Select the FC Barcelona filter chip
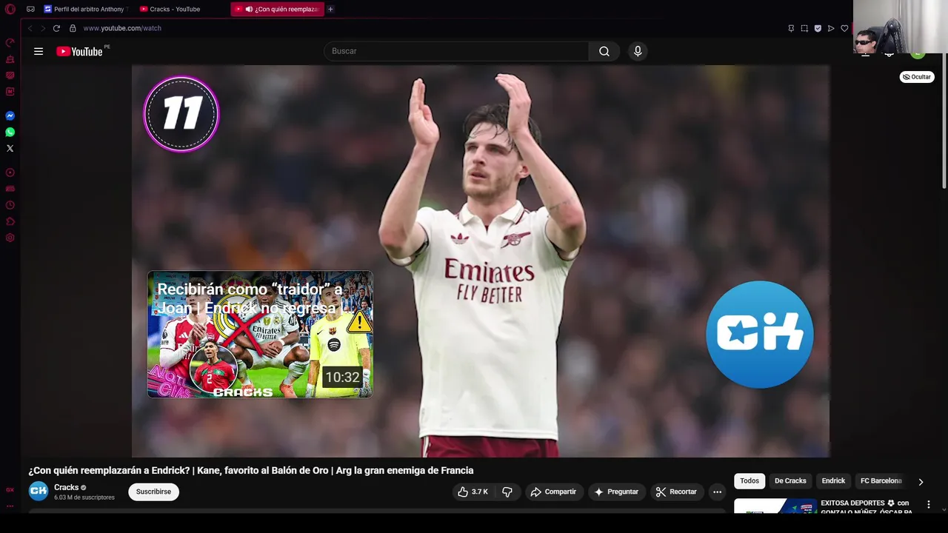Screen dimensions: 948x533 click(881, 481)
